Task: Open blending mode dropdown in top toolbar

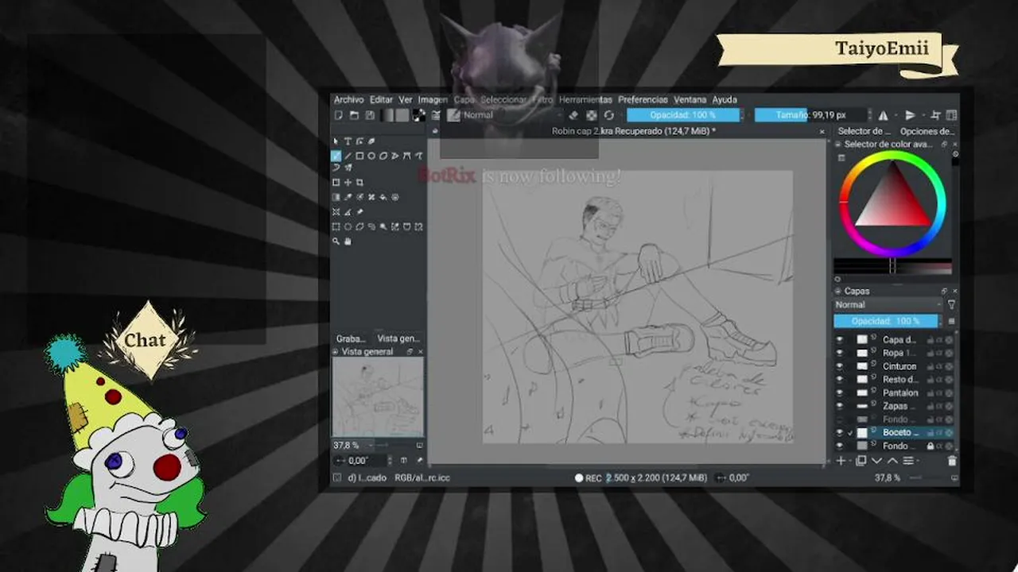Action: click(514, 115)
